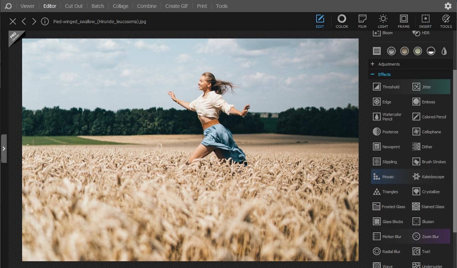Go to next image with forward arrow
The width and height of the screenshot is (457, 268).
point(34,21)
